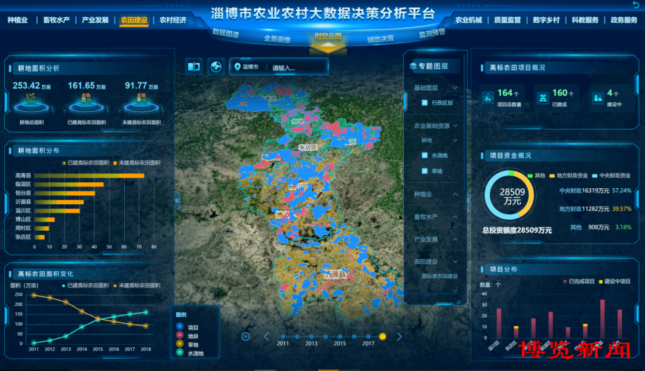Click the 高标准农田建设 layer link

439,276
